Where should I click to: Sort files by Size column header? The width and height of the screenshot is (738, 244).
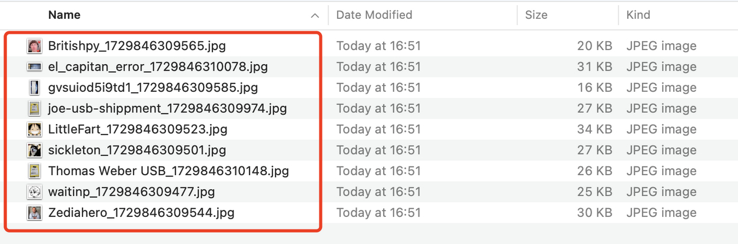pos(536,15)
